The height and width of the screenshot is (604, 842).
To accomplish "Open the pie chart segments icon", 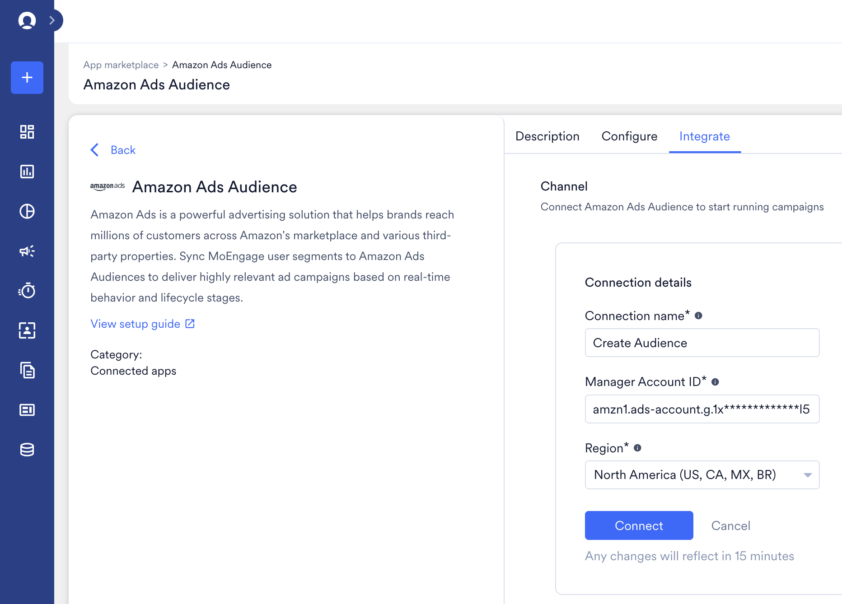I will point(27,211).
